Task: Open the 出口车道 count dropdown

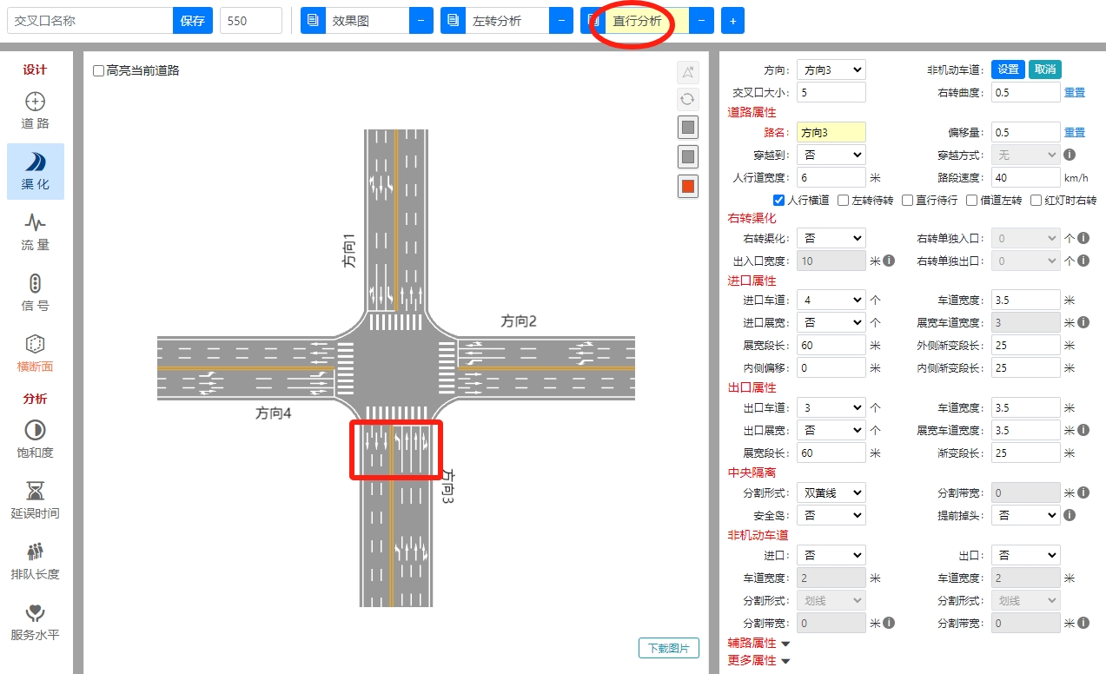Action: click(831, 406)
